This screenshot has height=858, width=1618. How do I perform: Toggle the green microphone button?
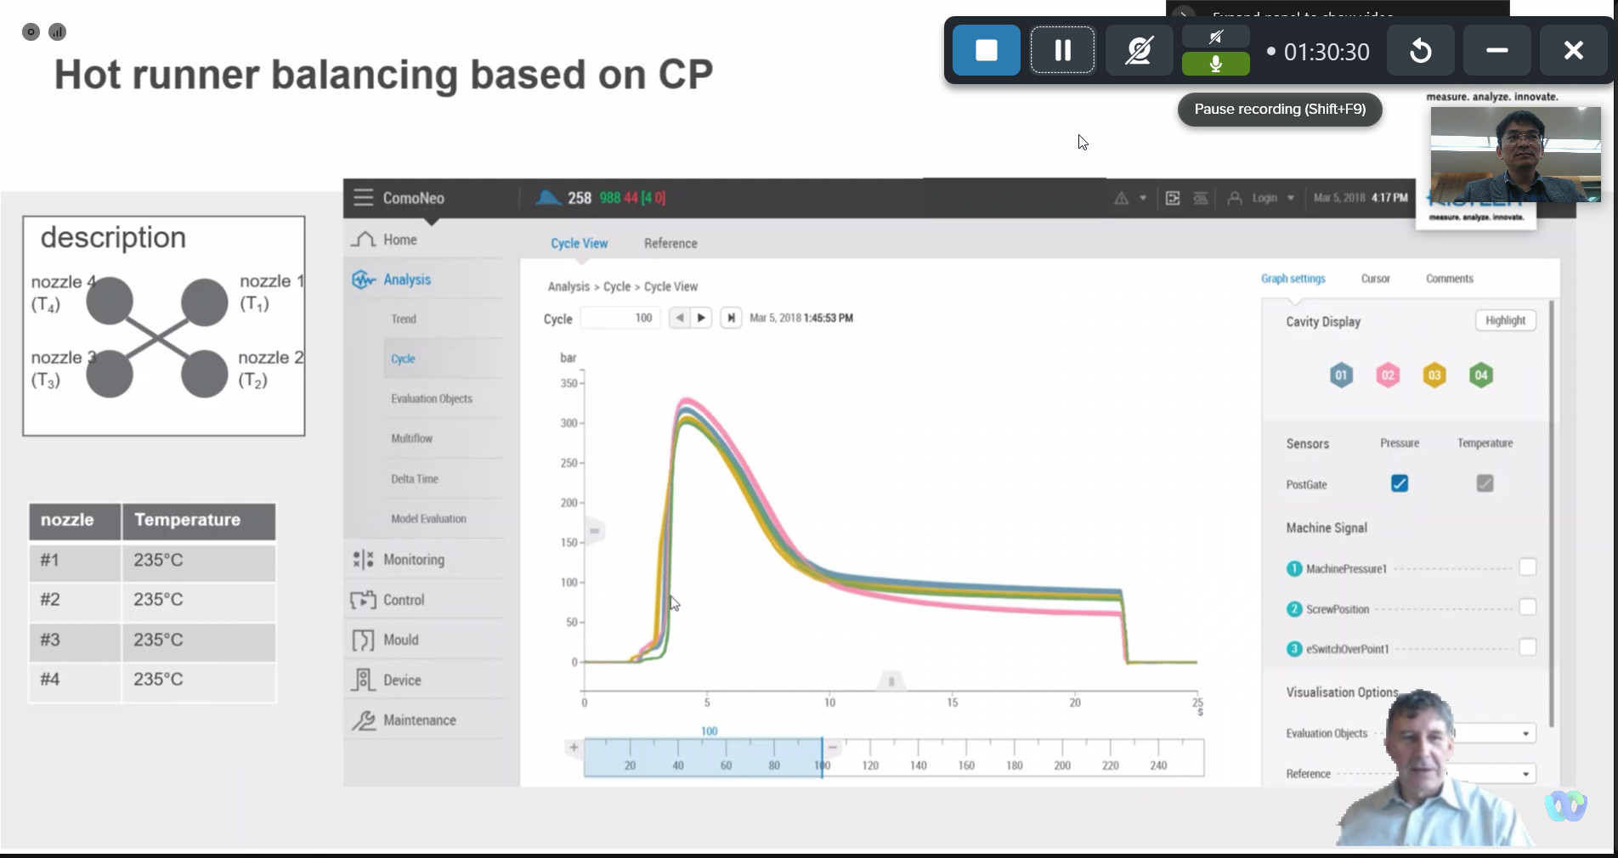(1215, 65)
